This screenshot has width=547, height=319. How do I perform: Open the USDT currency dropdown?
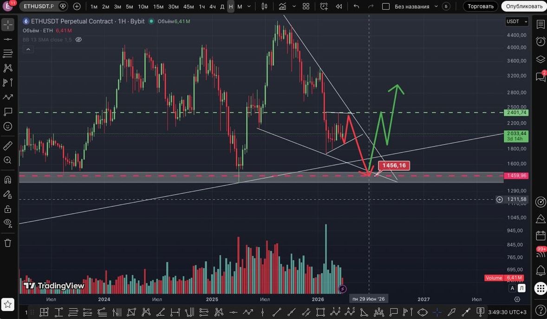point(517,22)
